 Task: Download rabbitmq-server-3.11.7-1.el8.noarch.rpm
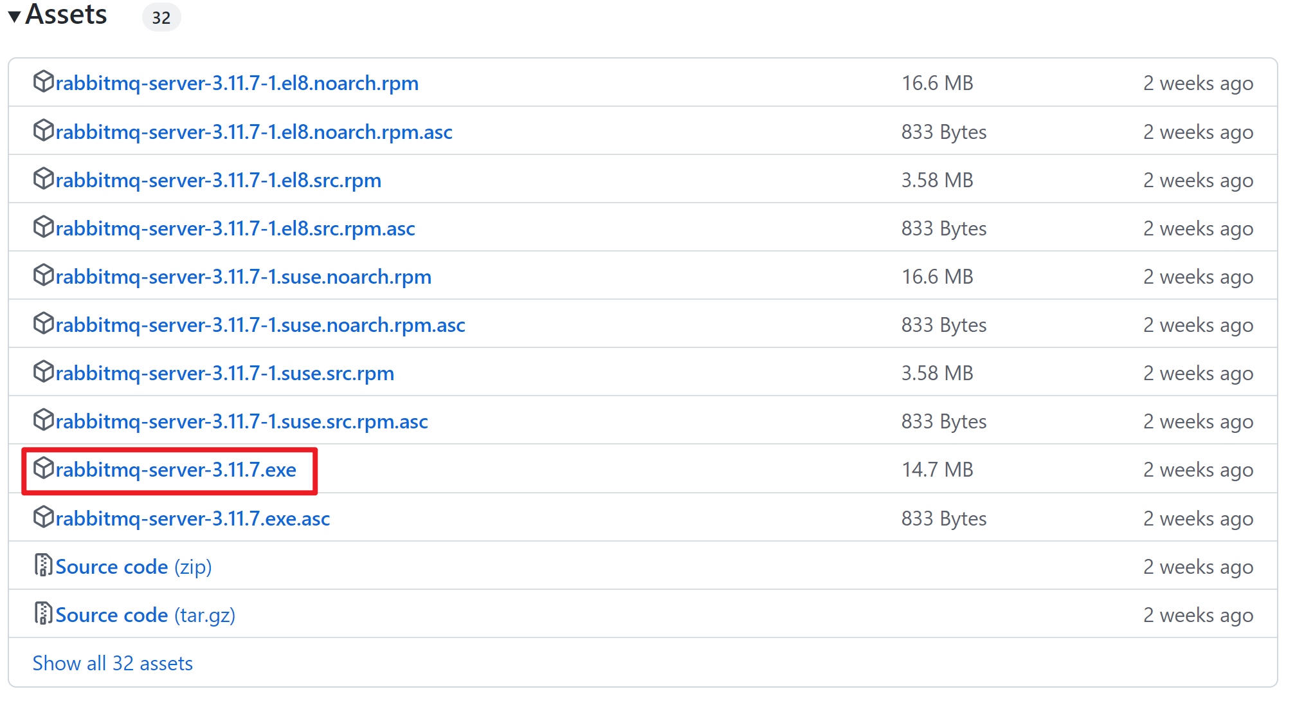click(x=237, y=84)
